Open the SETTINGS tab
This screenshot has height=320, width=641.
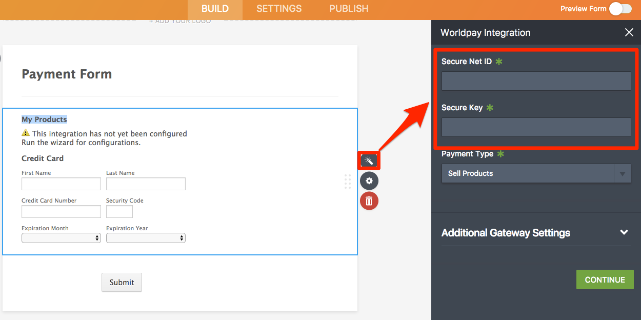click(x=279, y=9)
